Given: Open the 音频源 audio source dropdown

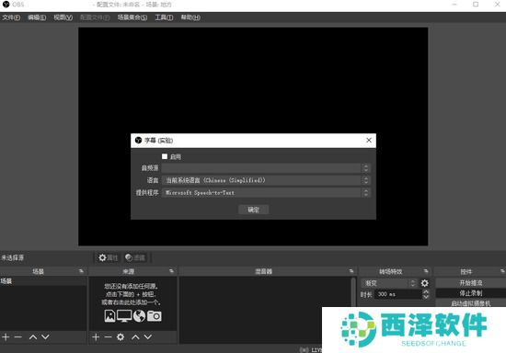Looking at the screenshot, I should [x=266, y=168].
